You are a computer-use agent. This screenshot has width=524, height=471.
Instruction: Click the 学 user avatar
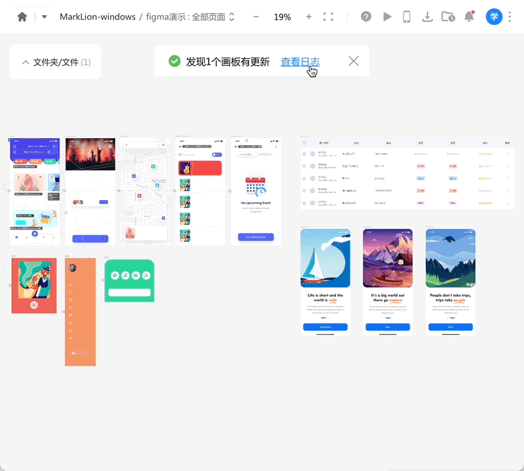coord(494,16)
